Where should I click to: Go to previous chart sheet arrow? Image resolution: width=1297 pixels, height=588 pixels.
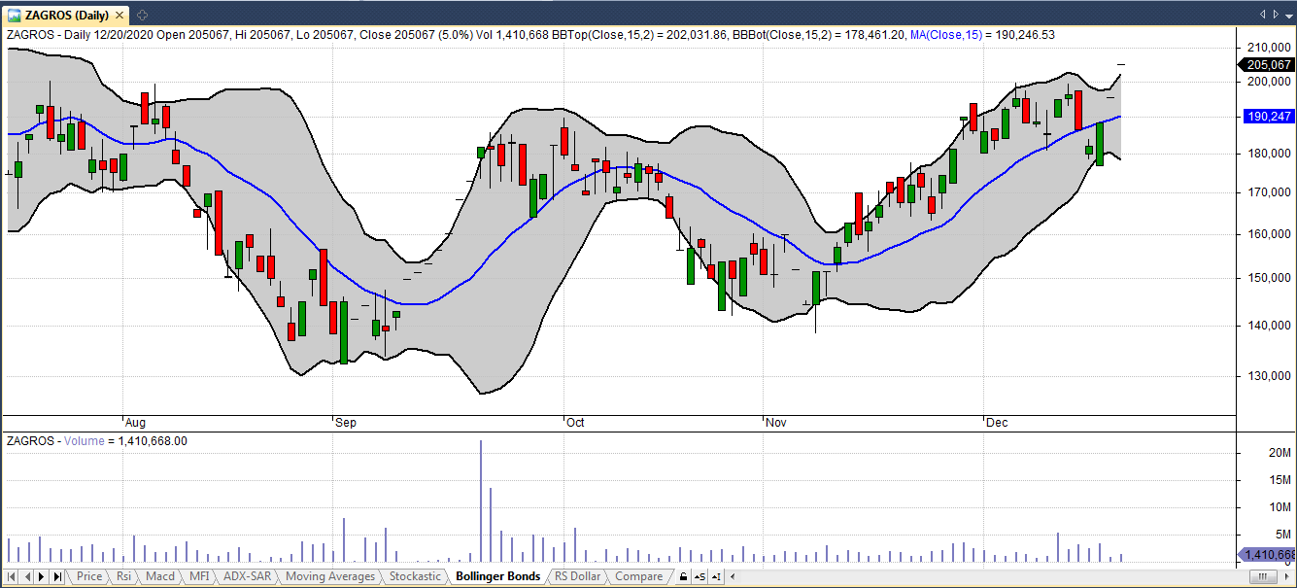tap(25, 577)
